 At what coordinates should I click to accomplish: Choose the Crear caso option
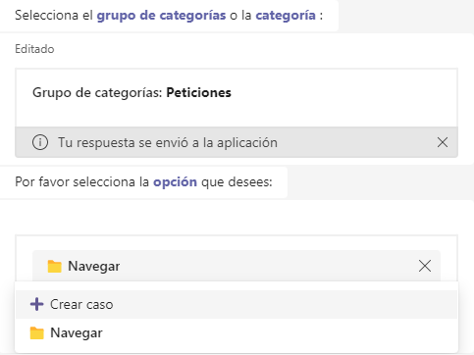point(237,304)
